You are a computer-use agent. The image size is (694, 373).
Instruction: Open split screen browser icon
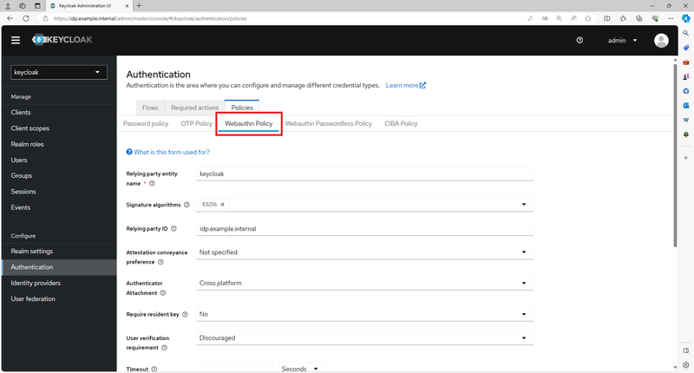(606, 18)
